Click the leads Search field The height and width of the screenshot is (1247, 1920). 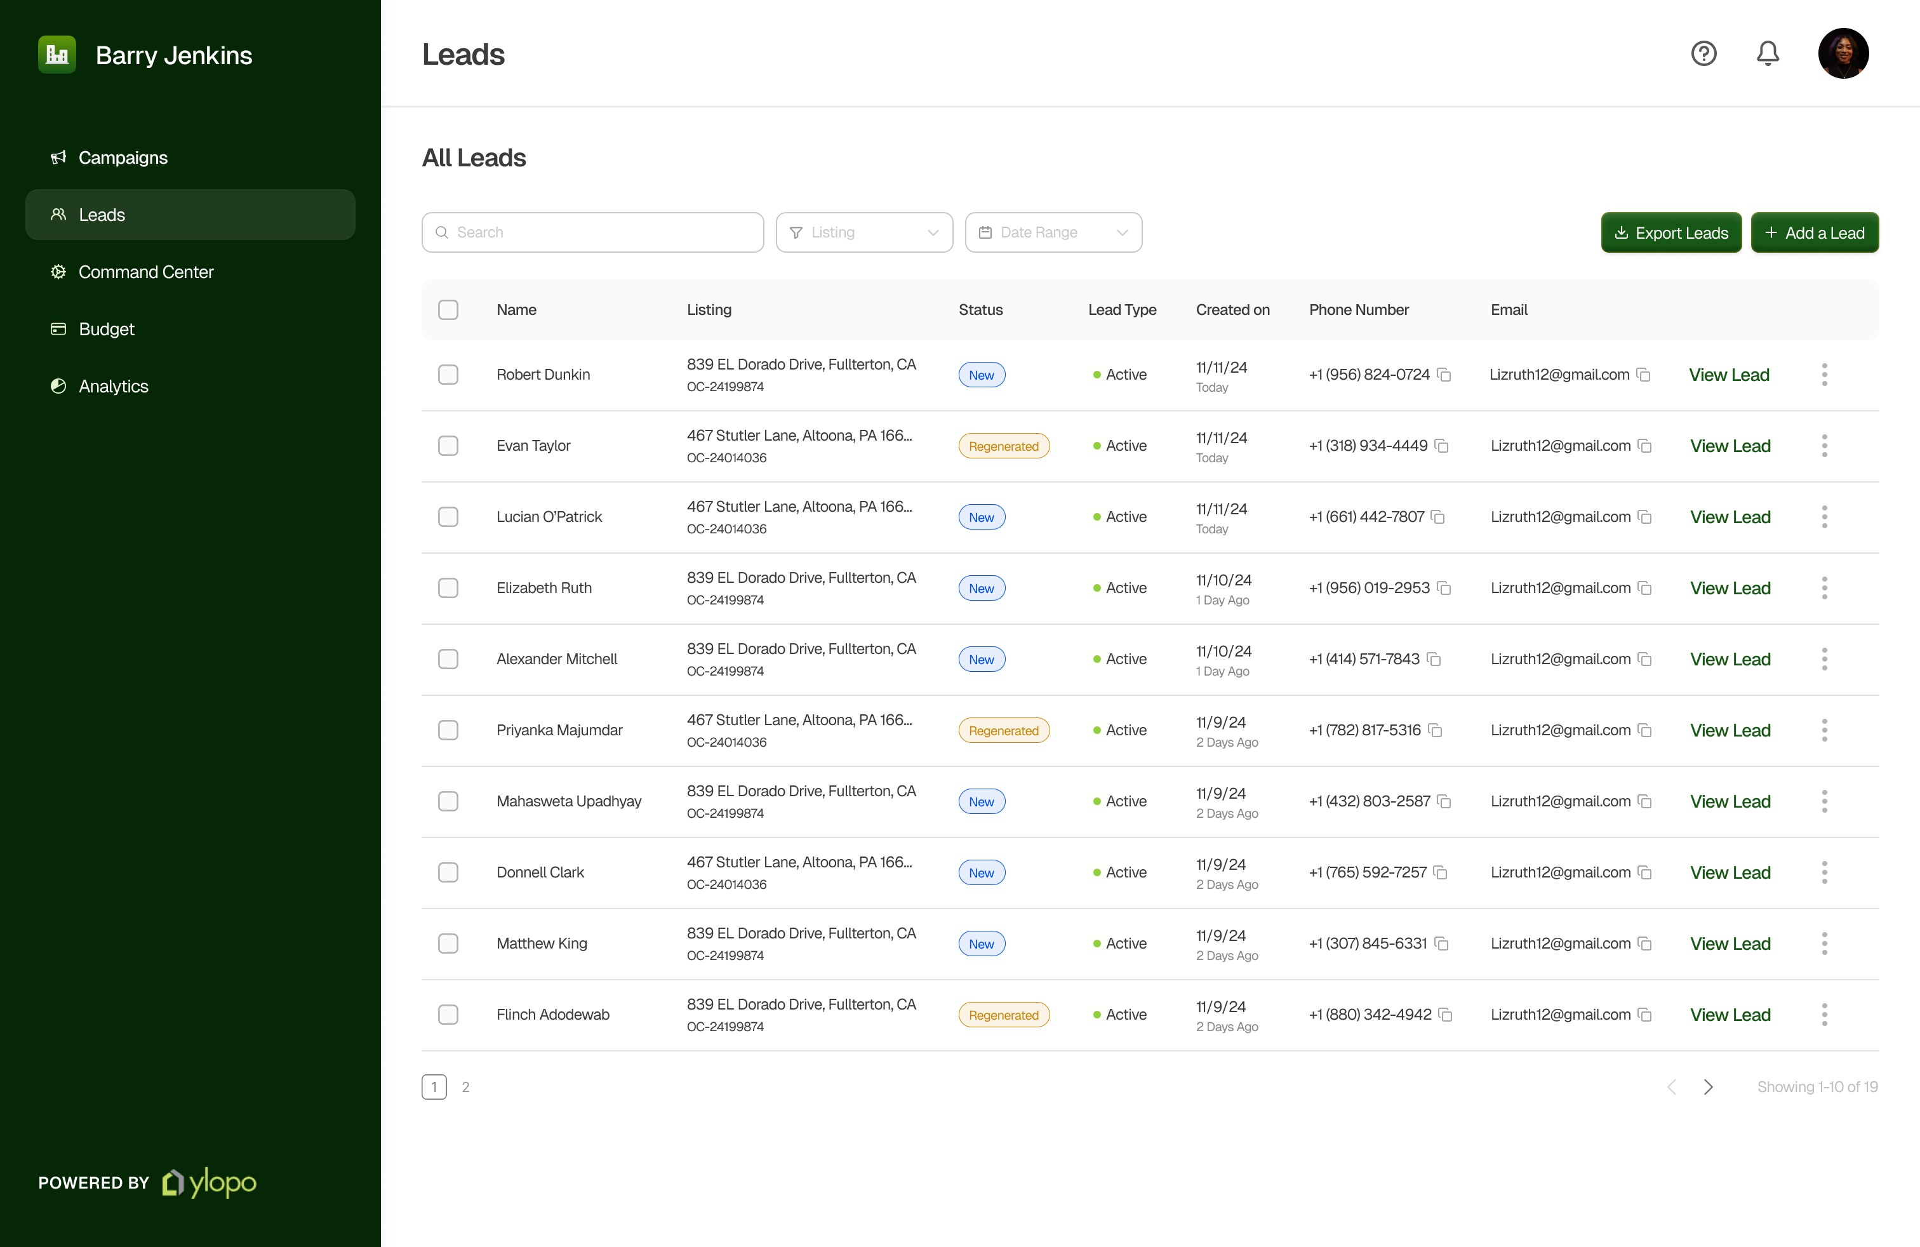(x=592, y=232)
